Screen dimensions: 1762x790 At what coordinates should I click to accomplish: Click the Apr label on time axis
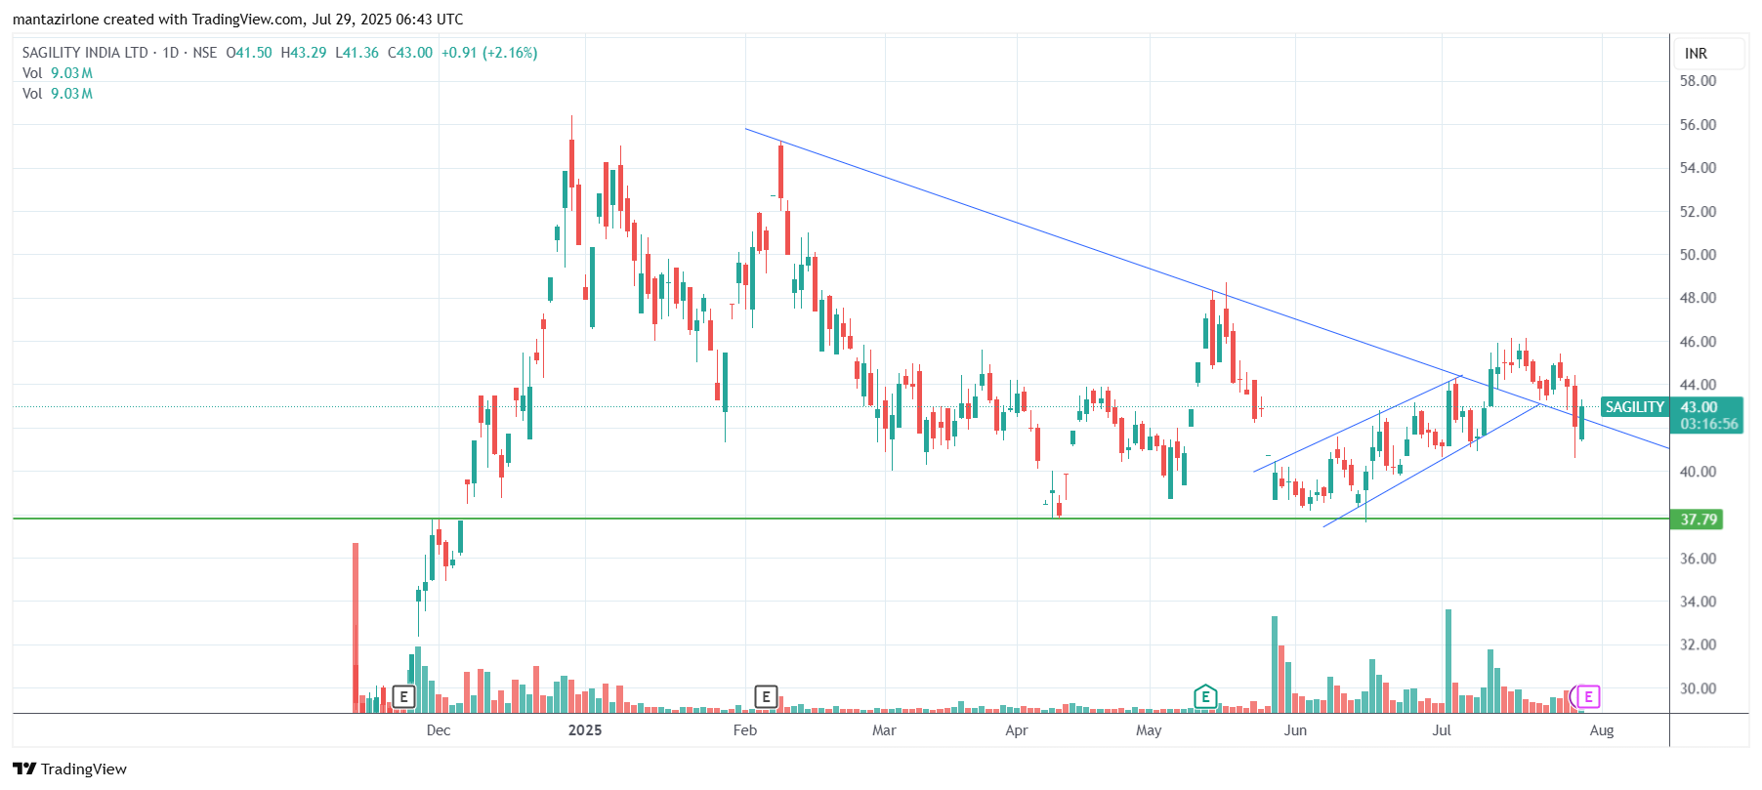(x=1017, y=730)
